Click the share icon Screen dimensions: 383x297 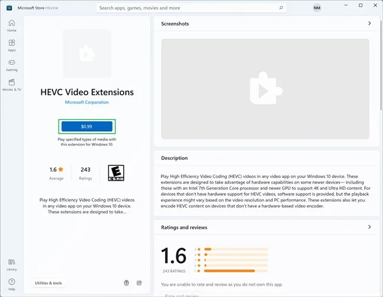point(139,283)
